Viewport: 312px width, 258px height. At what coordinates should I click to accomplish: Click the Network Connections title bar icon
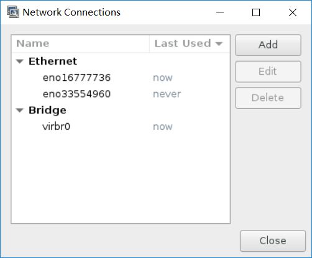(13, 12)
